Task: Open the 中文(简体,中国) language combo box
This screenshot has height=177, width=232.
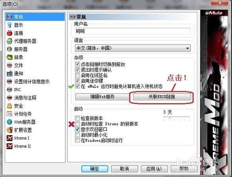Action: [x=133, y=48]
